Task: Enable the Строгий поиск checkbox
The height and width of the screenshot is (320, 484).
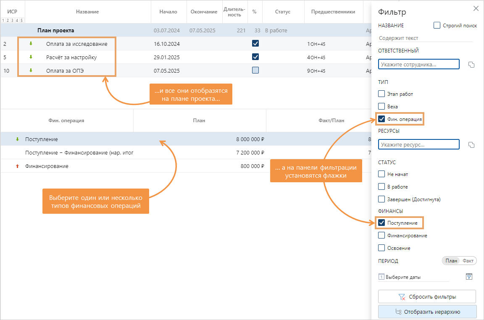Action: 437,26
